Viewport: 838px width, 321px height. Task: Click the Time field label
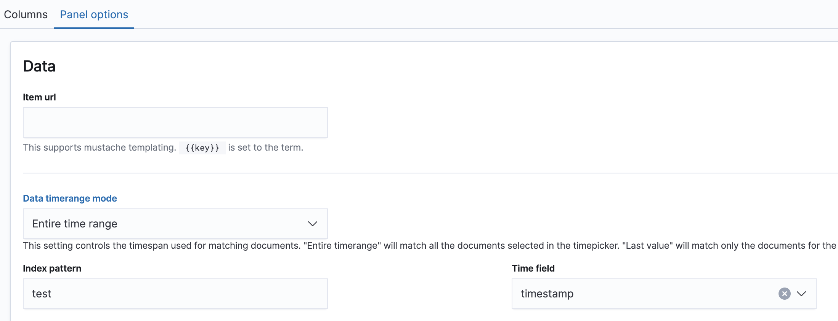click(x=533, y=268)
